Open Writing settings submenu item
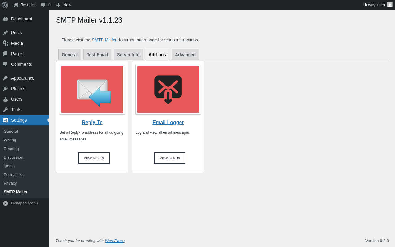Screen dimensions: 395x247 (25, 140)
